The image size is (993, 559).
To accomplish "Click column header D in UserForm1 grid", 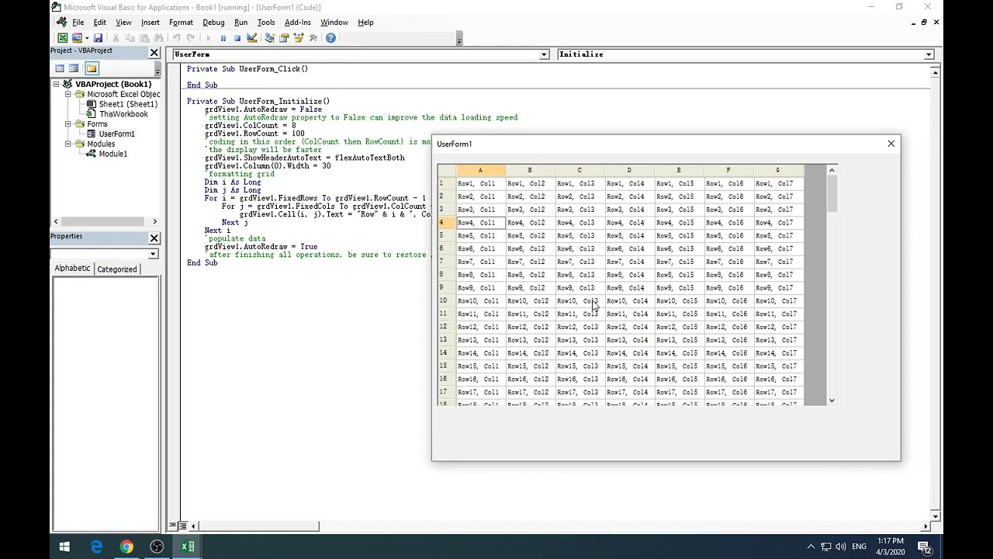I will coord(629,170).
